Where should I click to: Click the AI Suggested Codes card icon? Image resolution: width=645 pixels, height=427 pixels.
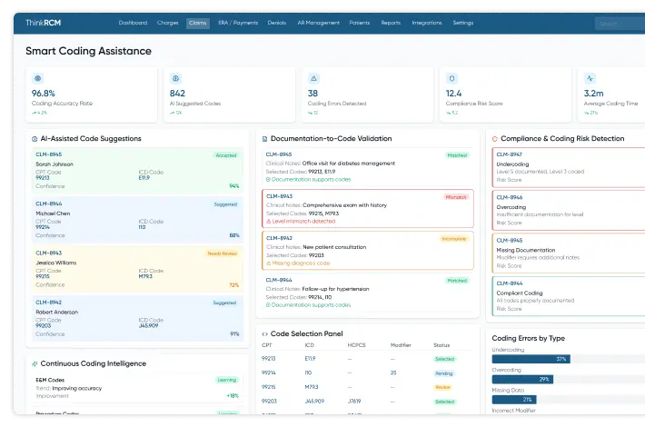[175, 79]
